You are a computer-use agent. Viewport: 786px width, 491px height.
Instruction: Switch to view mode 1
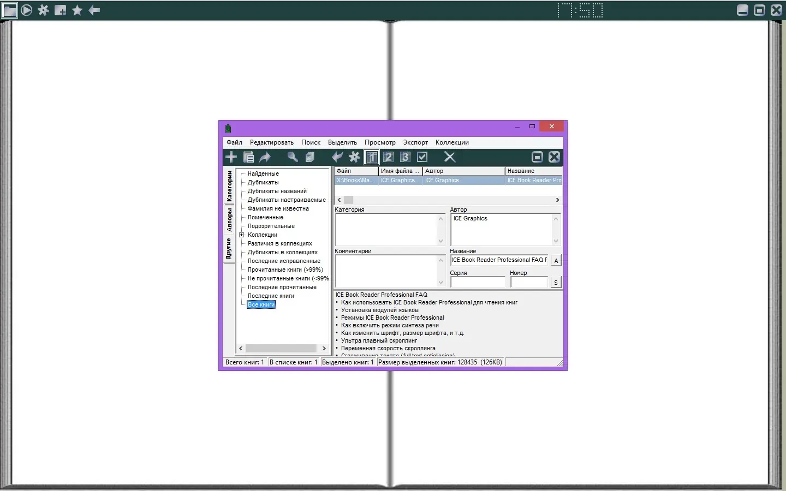coord(372,157)
